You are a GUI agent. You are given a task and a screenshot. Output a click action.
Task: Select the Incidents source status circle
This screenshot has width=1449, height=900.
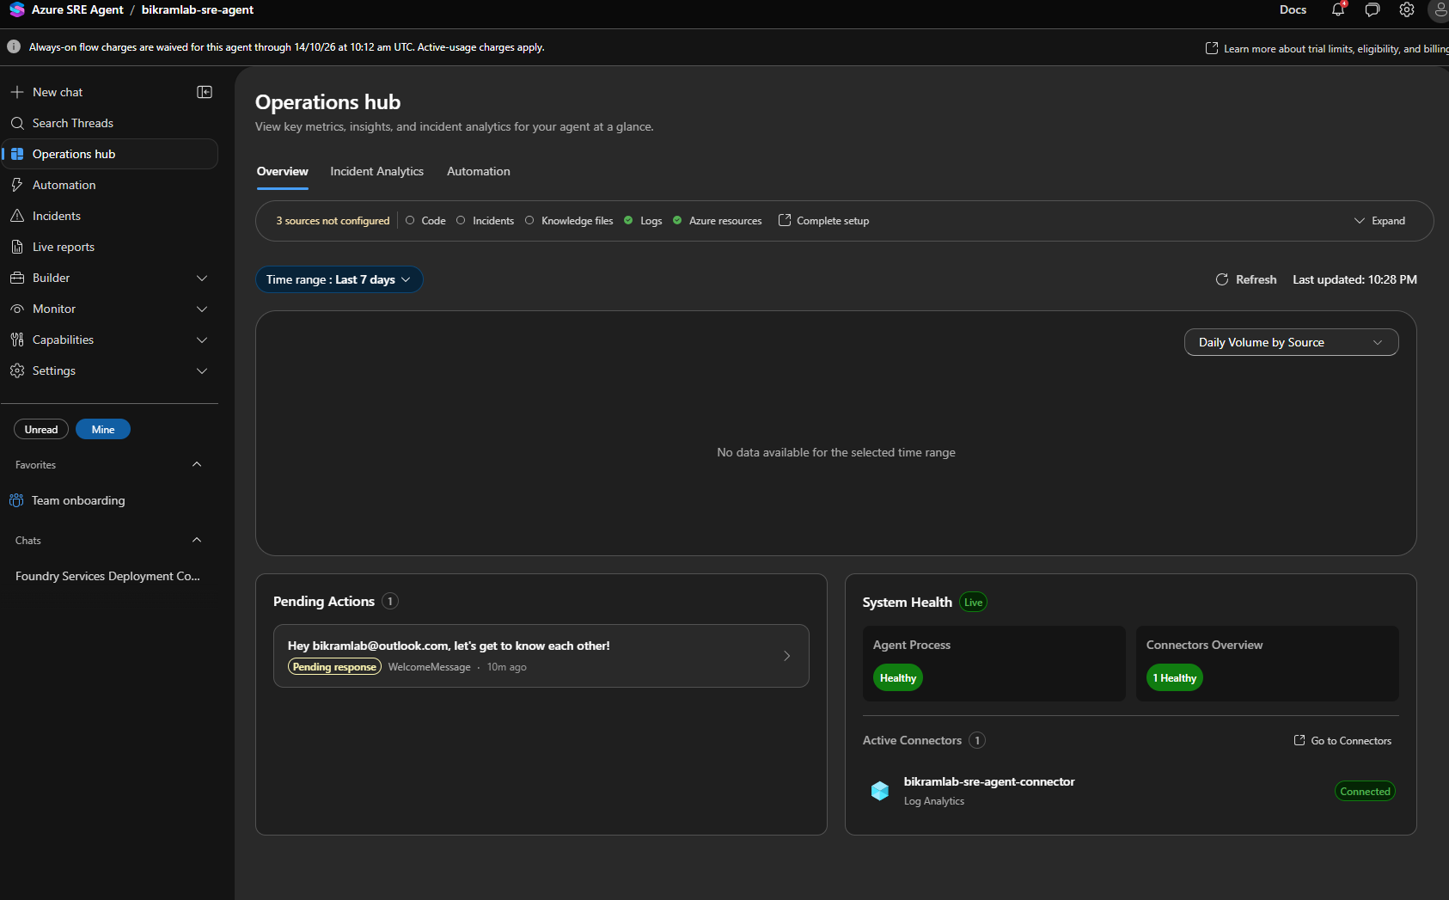pos(461,220)
